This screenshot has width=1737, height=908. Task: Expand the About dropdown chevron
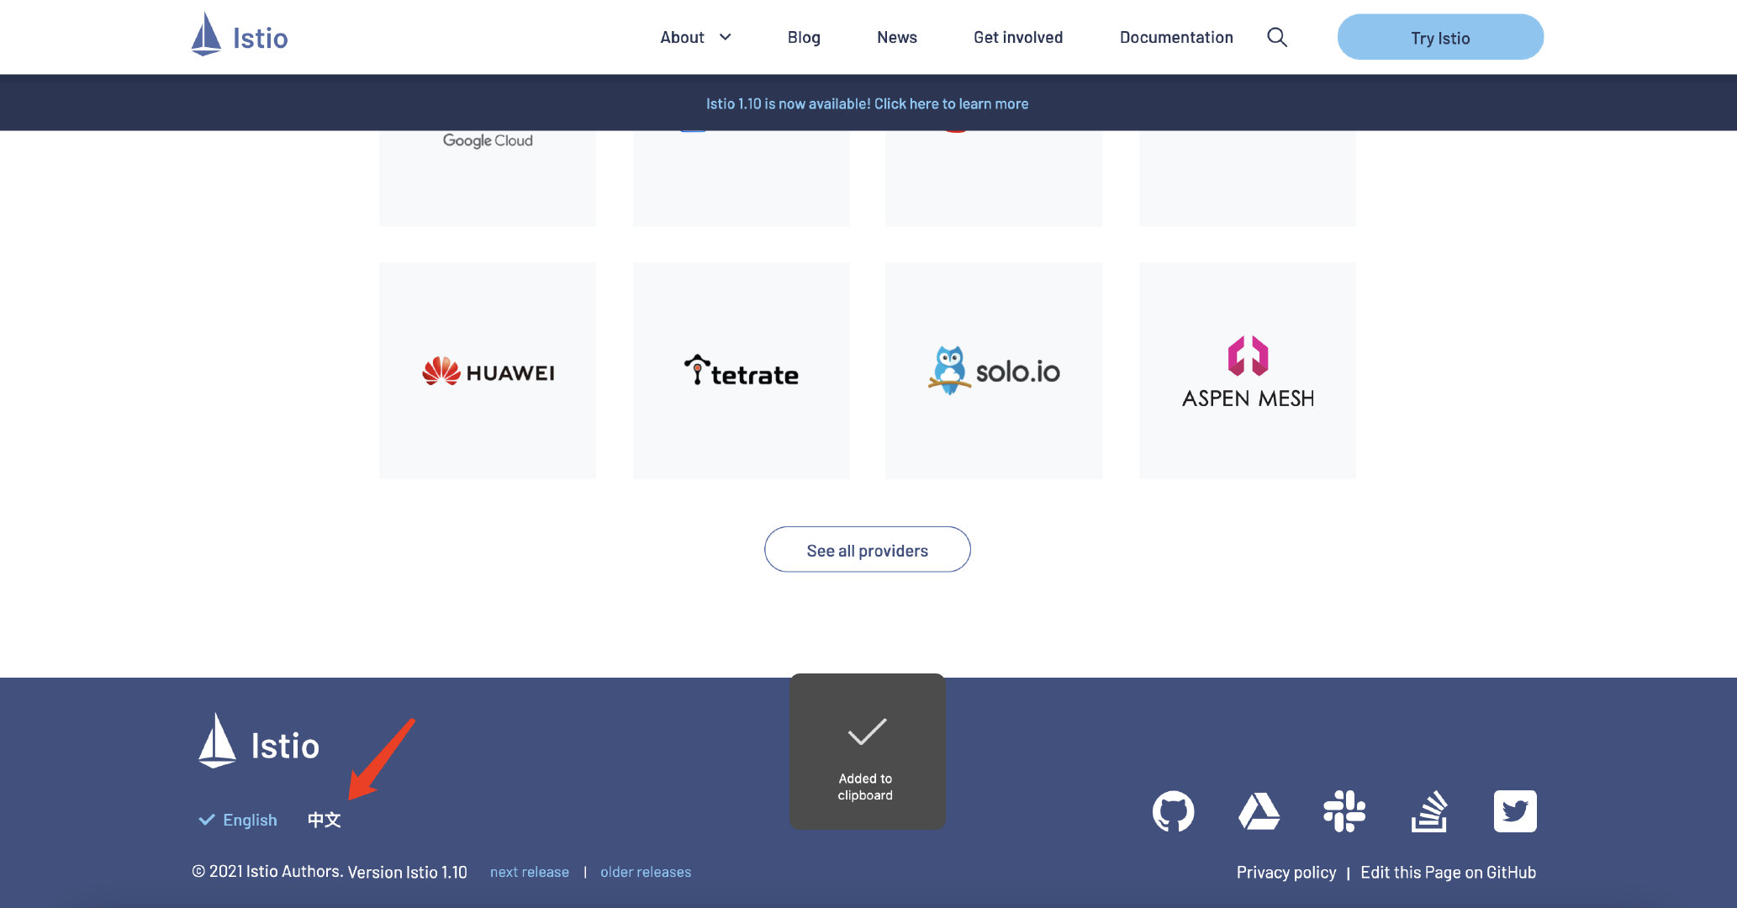725,37
